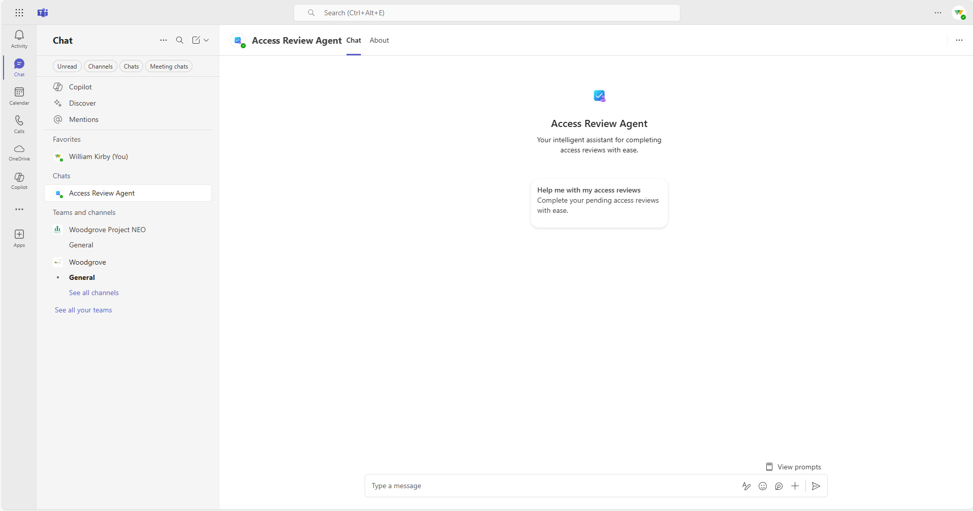Send the message
This screenshot has height=511, width=973.
pyautogui.click(x=816, y=486)
